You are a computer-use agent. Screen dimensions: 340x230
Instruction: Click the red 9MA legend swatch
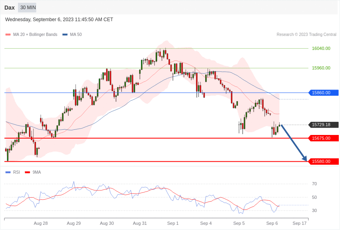[27, 172]
